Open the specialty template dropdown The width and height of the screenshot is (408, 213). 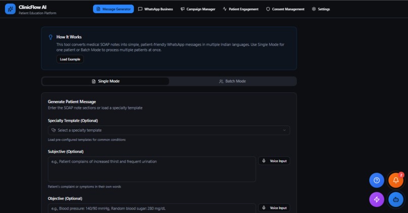(x=169, y=130)
